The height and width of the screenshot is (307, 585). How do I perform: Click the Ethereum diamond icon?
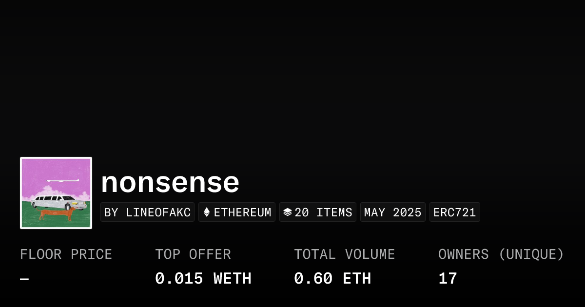(x=207, y=212)
